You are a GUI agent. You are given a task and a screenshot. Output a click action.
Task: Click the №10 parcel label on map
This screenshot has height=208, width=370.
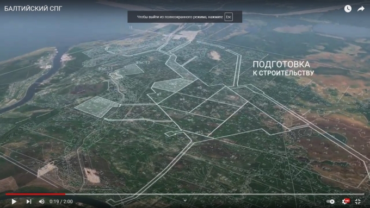pyautogui.click(x=200, y=133)
